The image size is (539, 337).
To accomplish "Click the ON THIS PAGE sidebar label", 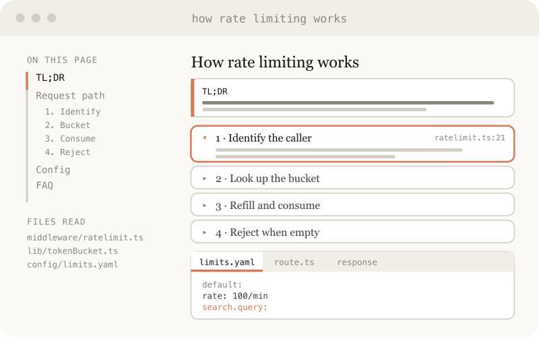I will click(62, 60).
